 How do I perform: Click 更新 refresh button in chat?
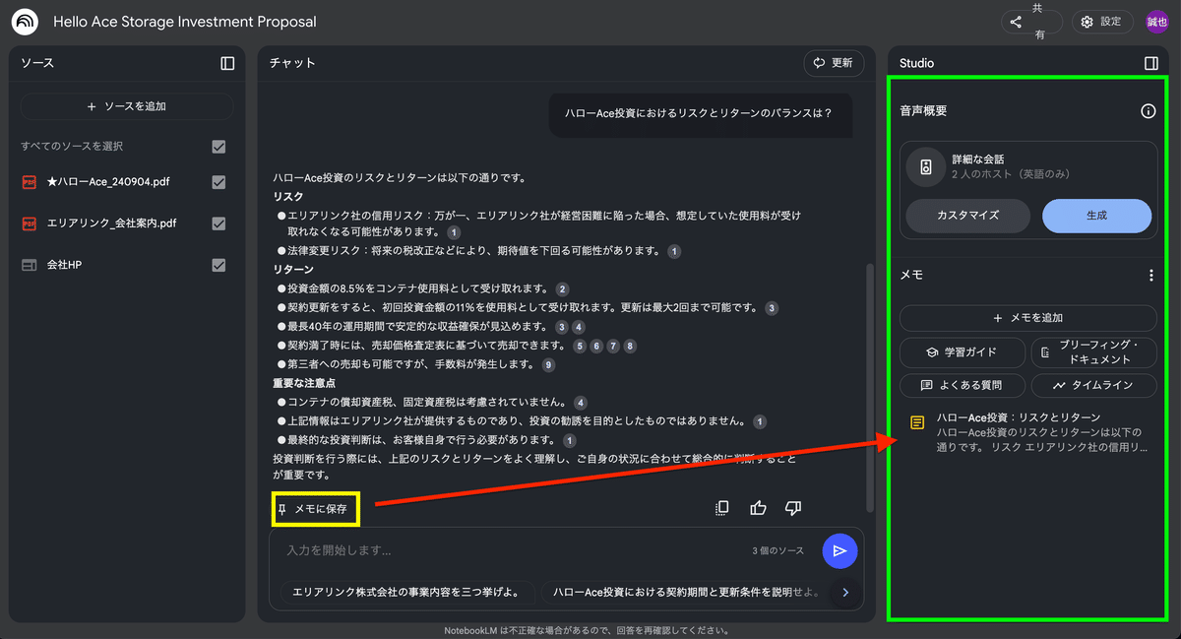click(x=834, y=63)
